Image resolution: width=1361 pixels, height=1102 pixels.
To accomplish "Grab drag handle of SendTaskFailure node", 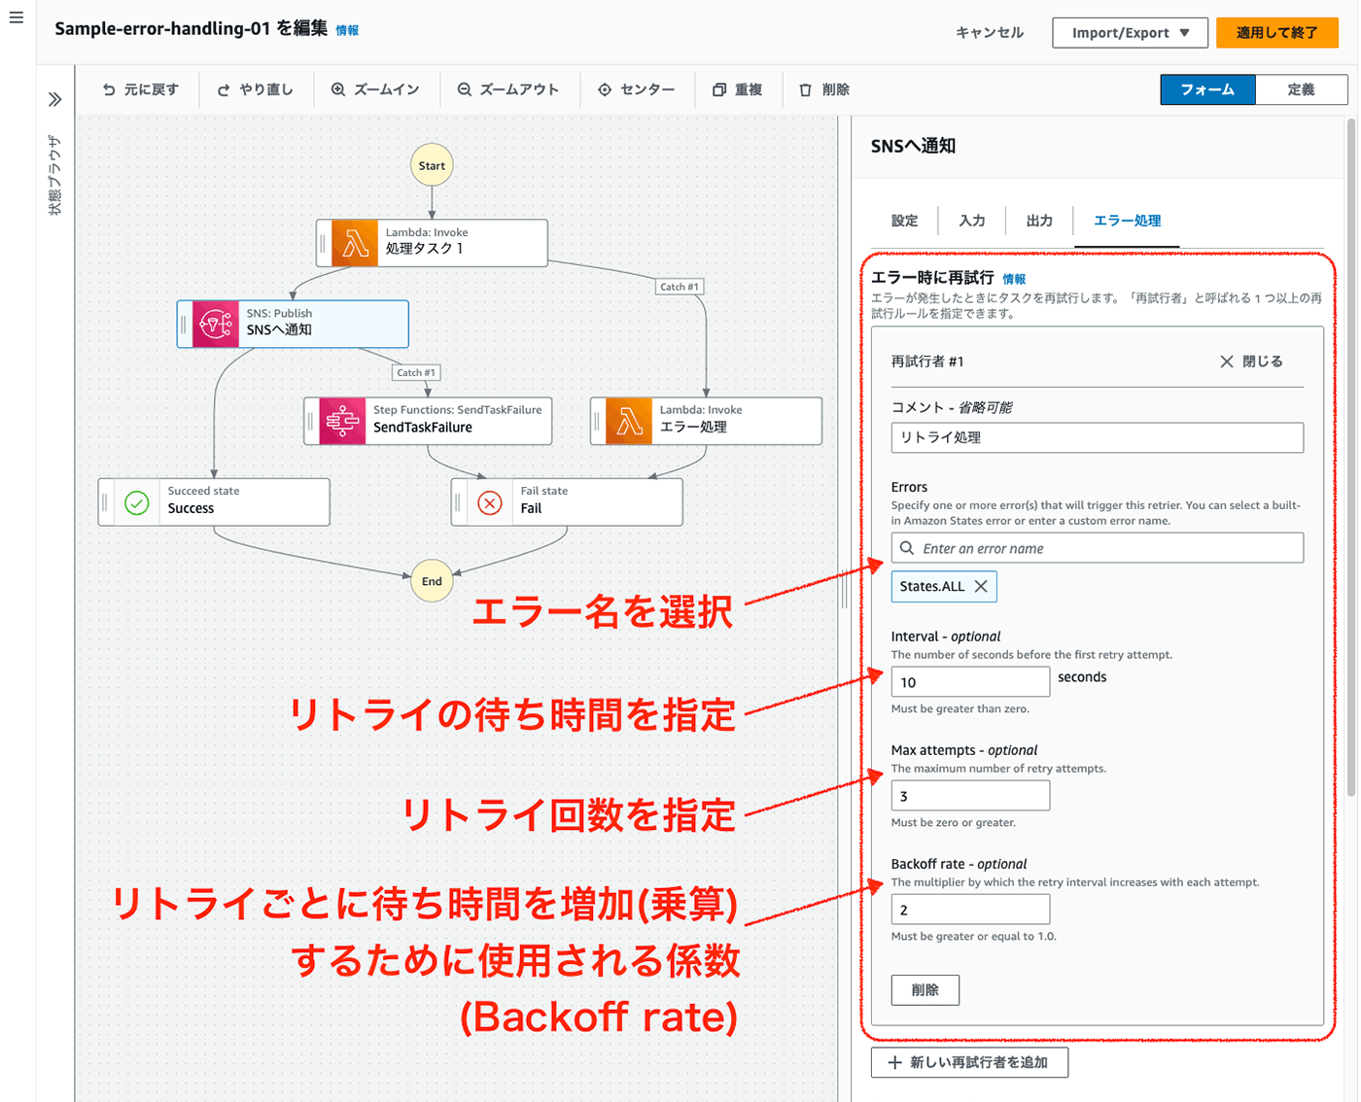I will (x=310, y=421).
